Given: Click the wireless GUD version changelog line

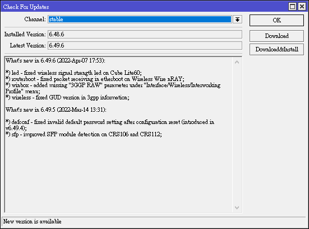Looking at the screenshot, I should click(67, 97).
